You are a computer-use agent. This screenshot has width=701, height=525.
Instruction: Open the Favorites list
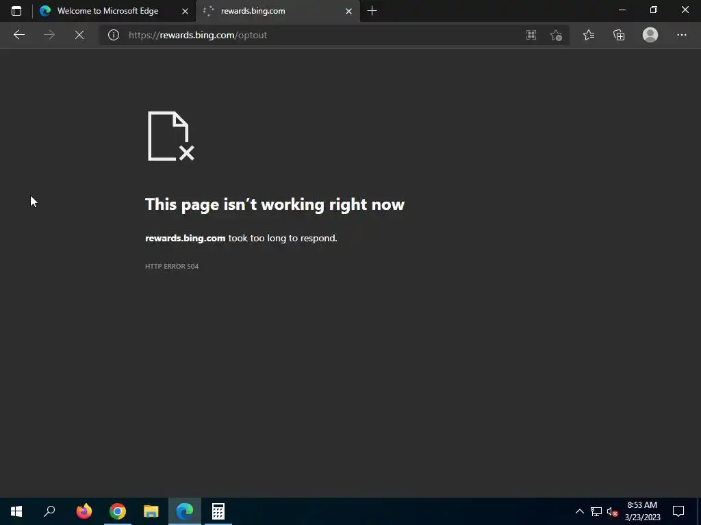[589, 35]
